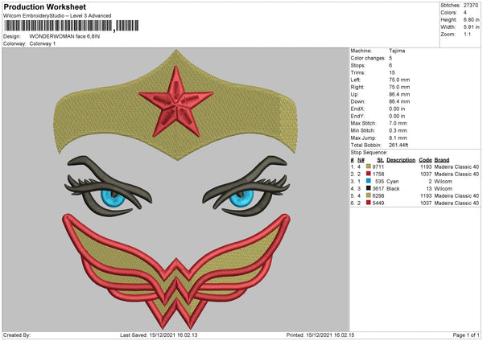This screenshot has width=483, height=341.
Task: Click the Max Jump value 8.1 mm
Action: click(x=398, y=138)
